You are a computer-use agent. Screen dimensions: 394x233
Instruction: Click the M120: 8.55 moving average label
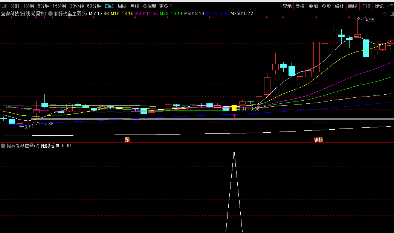pos(217,14)
